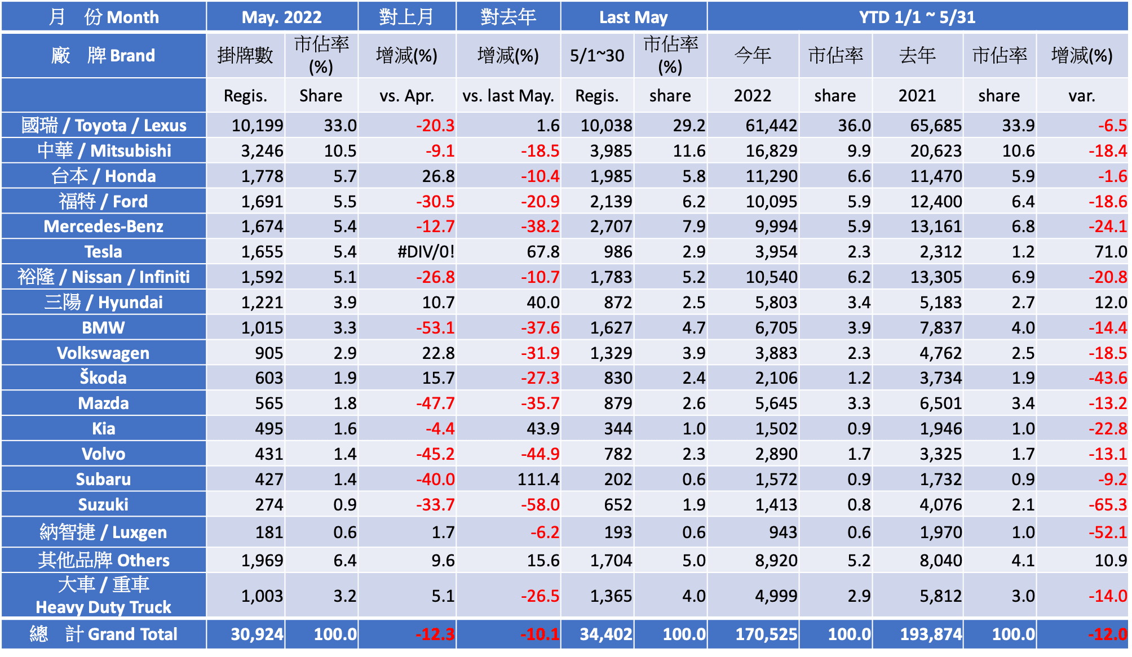Click Grand Total vs Apr -12.3
1132x657 pixels.
(407, 634)
